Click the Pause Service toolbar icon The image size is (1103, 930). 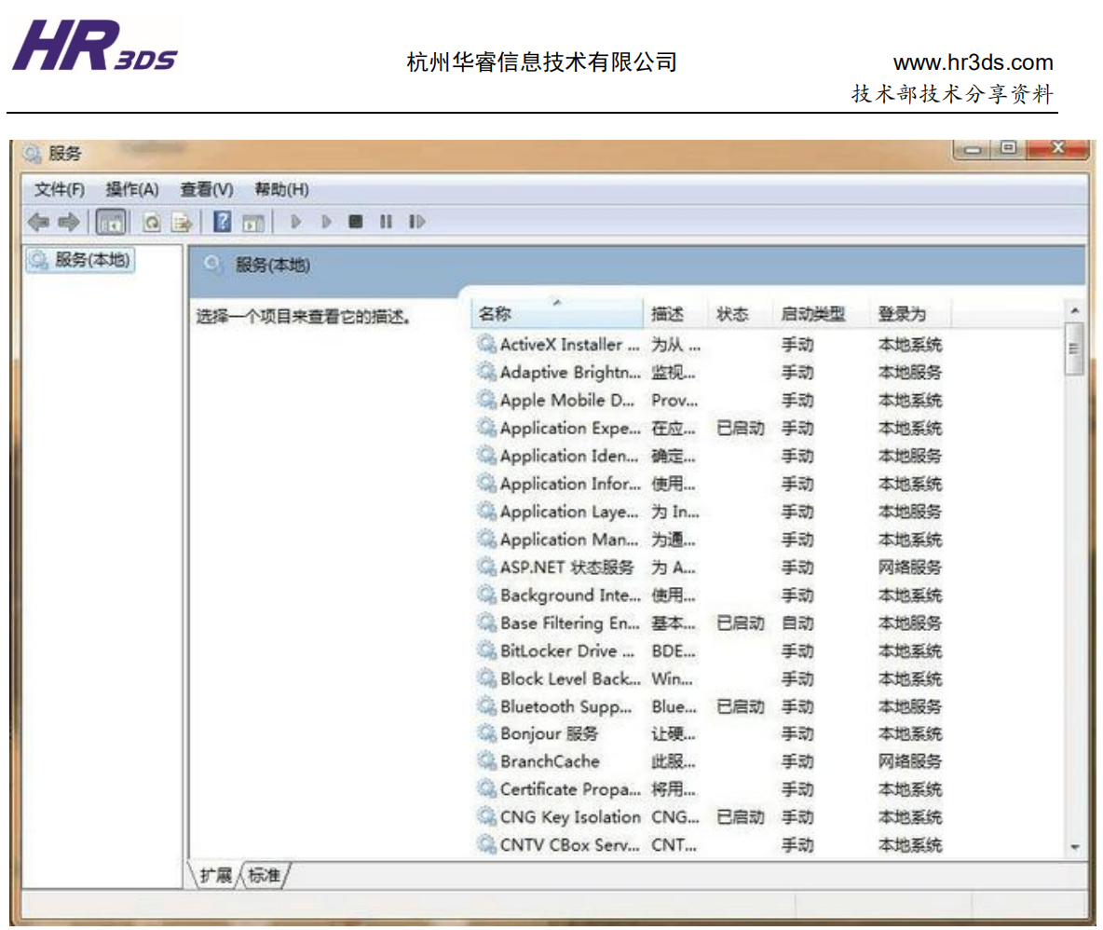[385, 222]
